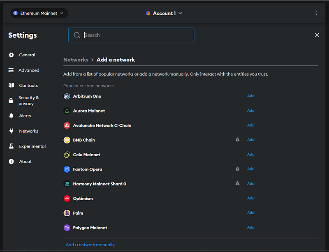Viewport: 329px width, 252px height.
Task: Add the Celo Mainnet network
Action: (250, 154)
